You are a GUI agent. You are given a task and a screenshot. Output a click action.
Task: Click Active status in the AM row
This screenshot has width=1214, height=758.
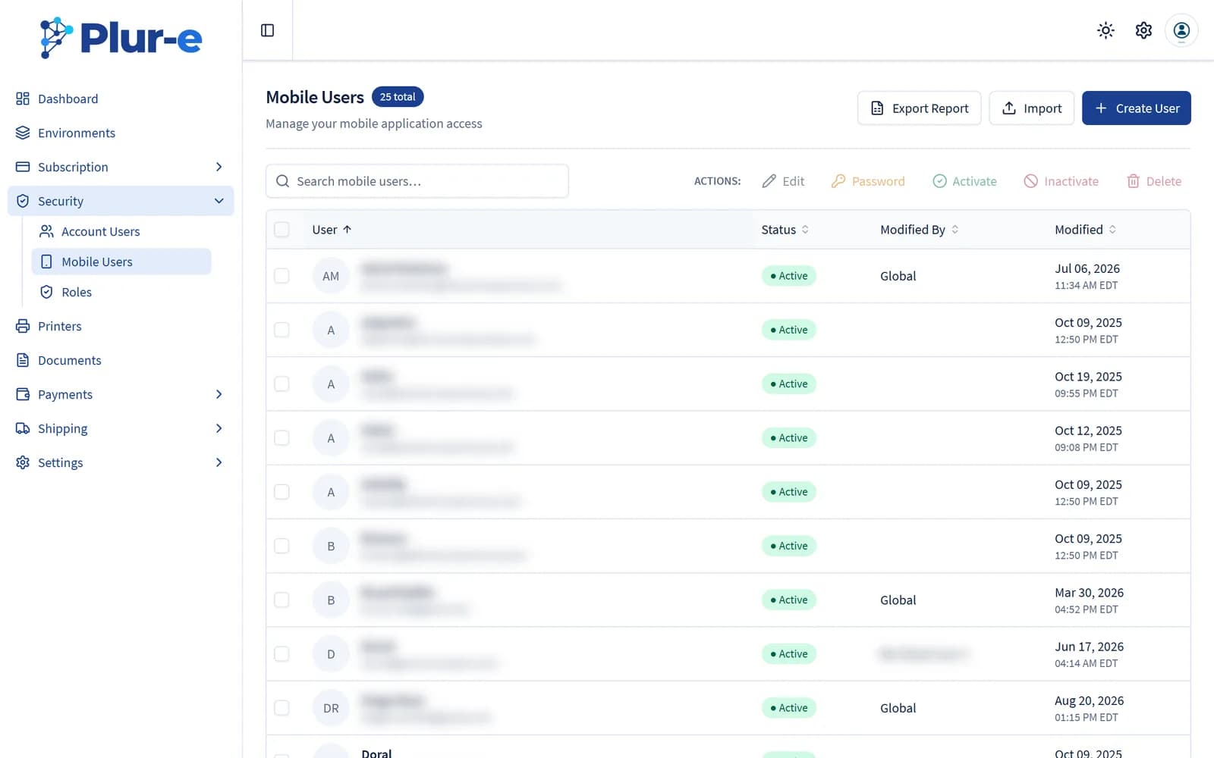[789, 276]
